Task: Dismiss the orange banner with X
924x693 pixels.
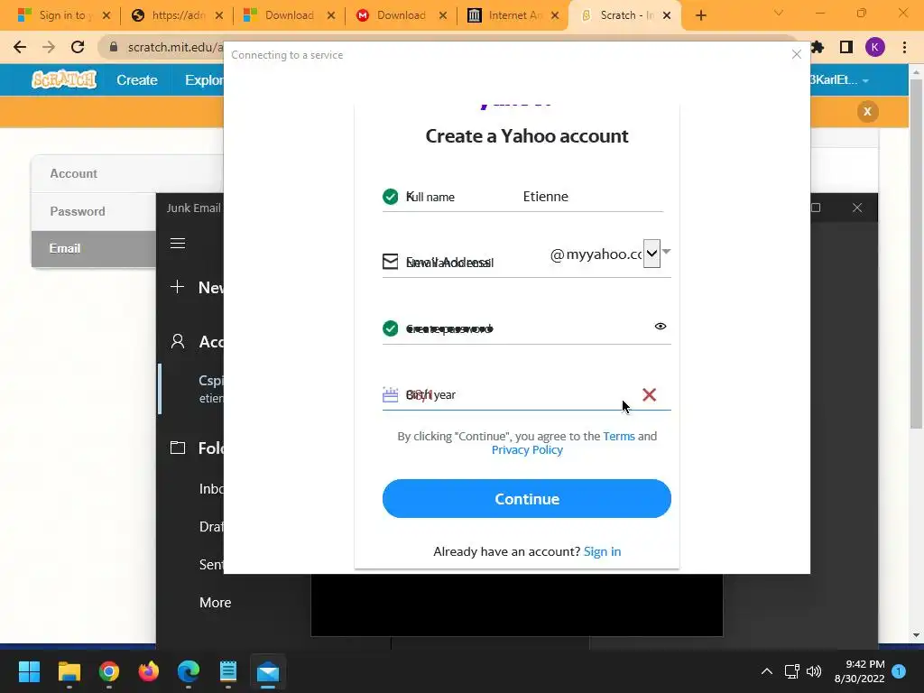Action: tap(867, 111)
